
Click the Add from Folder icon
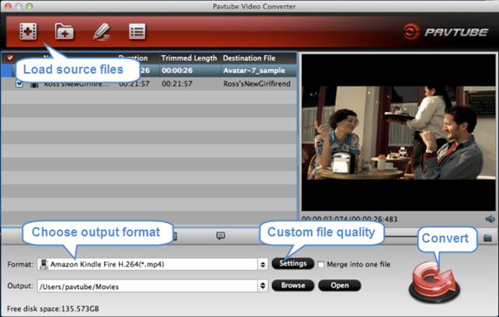[x=65, y=32]
